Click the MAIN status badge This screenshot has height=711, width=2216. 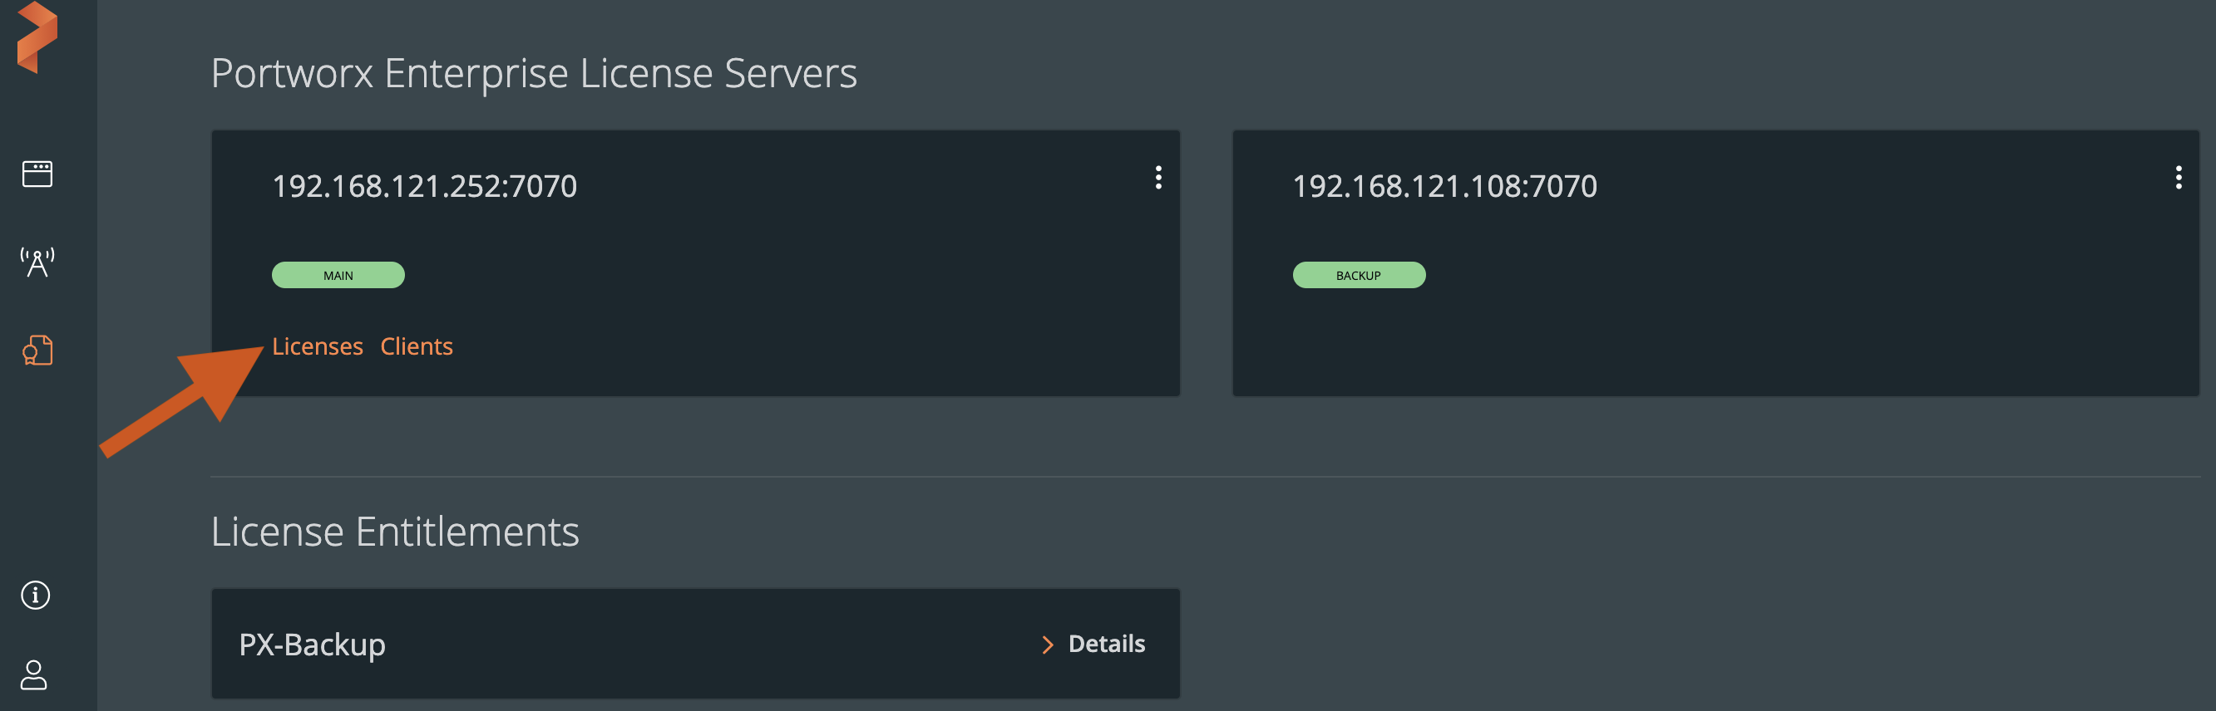(x=338, y=275)
